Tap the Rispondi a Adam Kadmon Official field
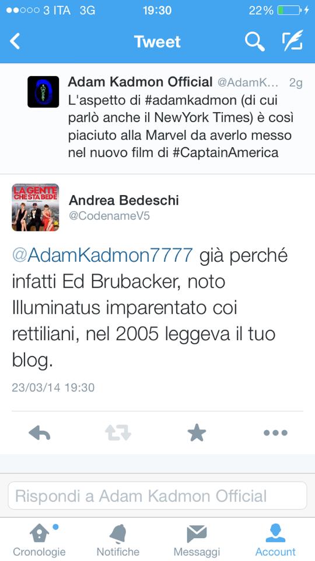The image size is (315, 561). pos(157,496)
